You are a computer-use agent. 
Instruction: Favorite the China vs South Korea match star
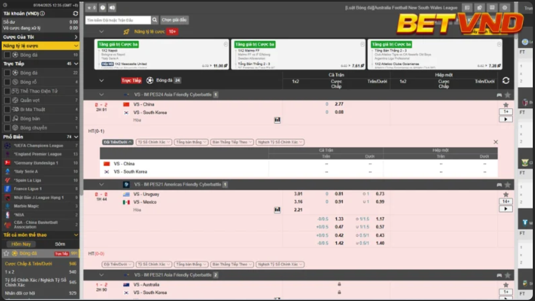click(506, 105)
